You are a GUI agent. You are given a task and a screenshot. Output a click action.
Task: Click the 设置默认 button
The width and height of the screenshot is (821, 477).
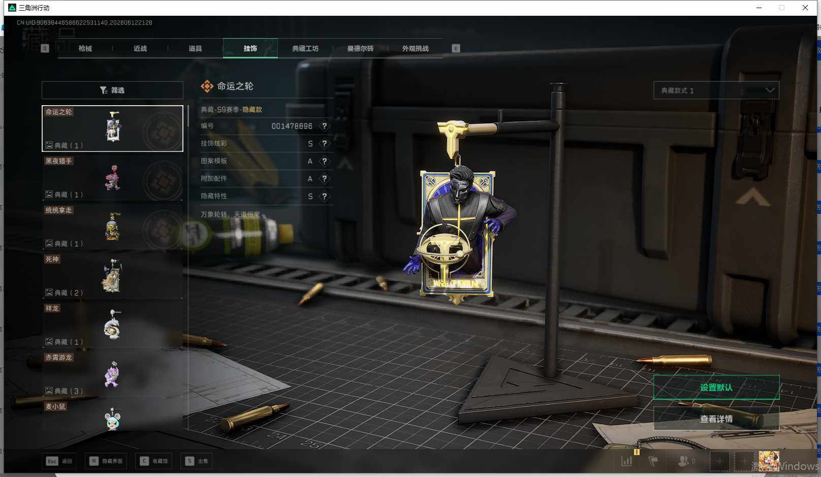pos(716,388)
